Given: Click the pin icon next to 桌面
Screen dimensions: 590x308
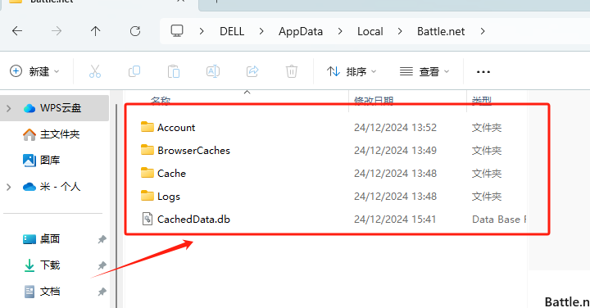Looking at the screenshot, I should pyautogui.click(x=102, y=239).
